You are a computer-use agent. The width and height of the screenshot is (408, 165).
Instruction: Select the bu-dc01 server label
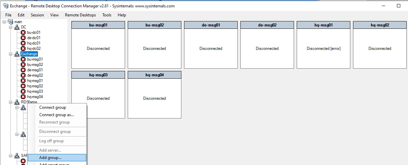34,32
